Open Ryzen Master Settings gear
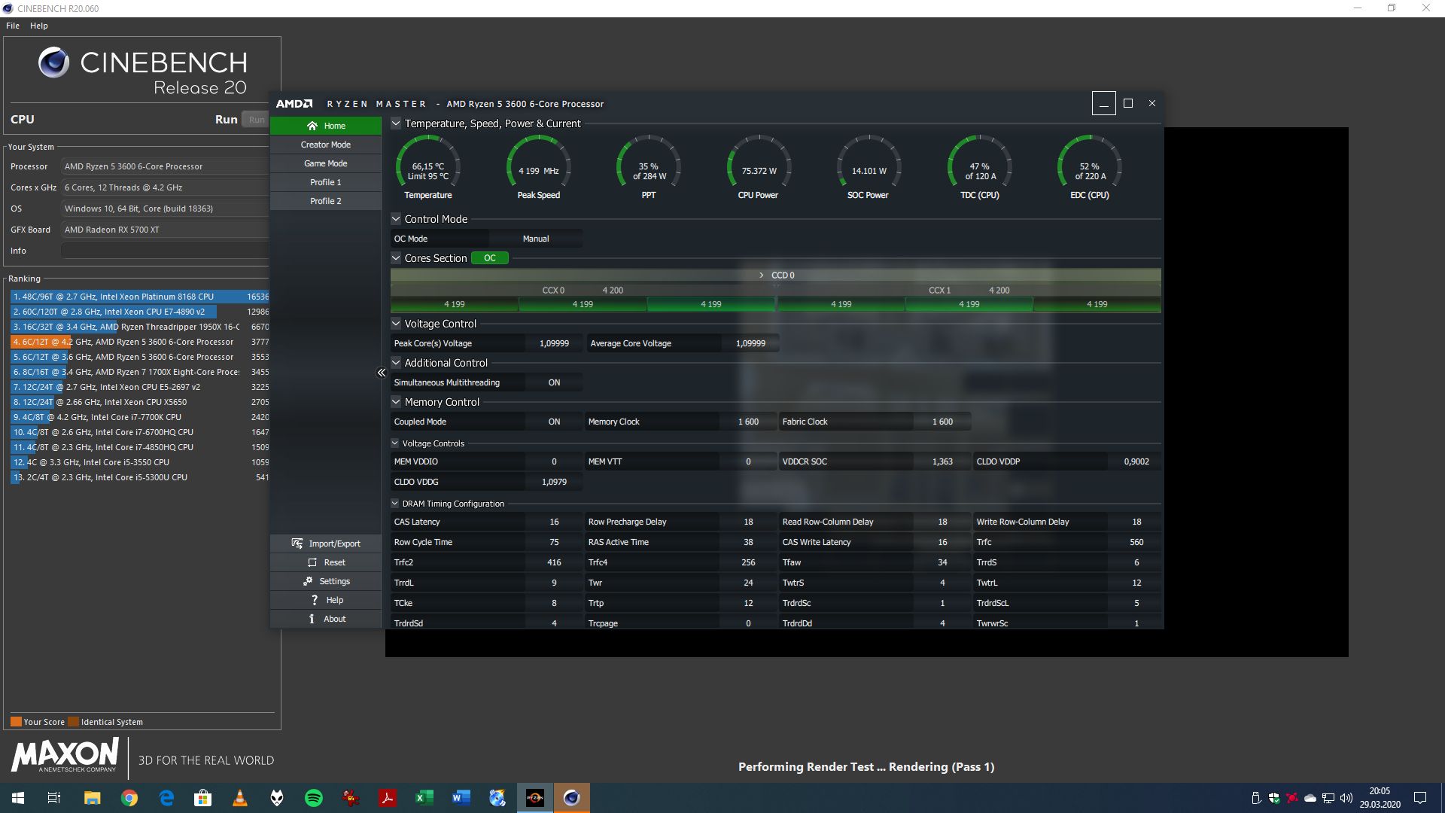Viewport: 1445px width, 813px height. click(308, 581)
